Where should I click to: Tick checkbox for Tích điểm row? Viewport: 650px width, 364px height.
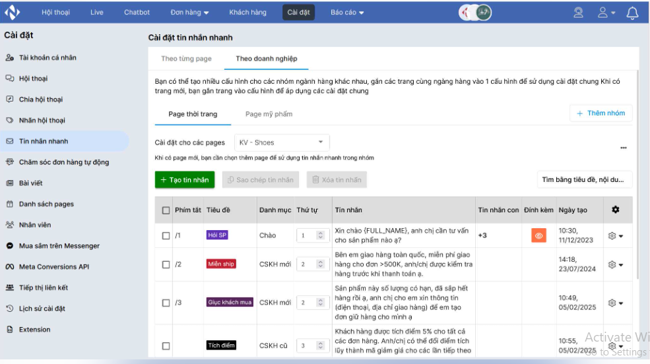tap(166, 346)
